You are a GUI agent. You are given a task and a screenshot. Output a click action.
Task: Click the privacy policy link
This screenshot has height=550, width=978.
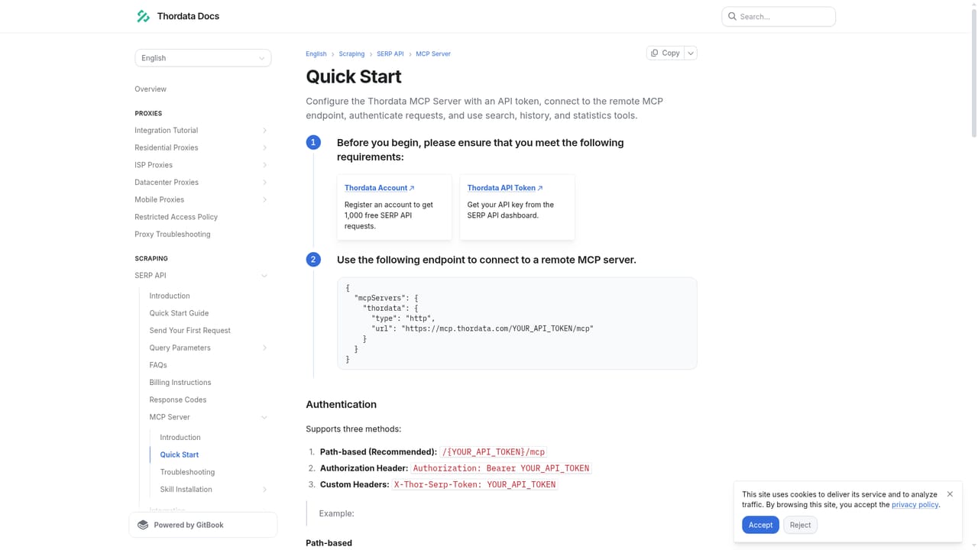915,505
